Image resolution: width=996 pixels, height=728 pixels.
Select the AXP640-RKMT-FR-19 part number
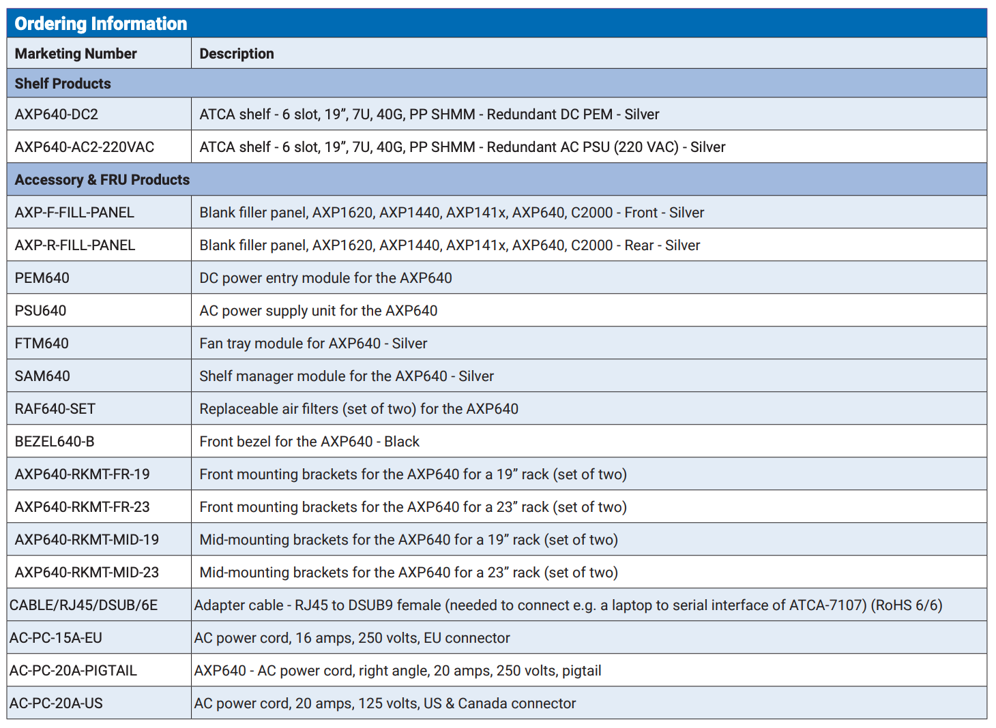[82, 474]
